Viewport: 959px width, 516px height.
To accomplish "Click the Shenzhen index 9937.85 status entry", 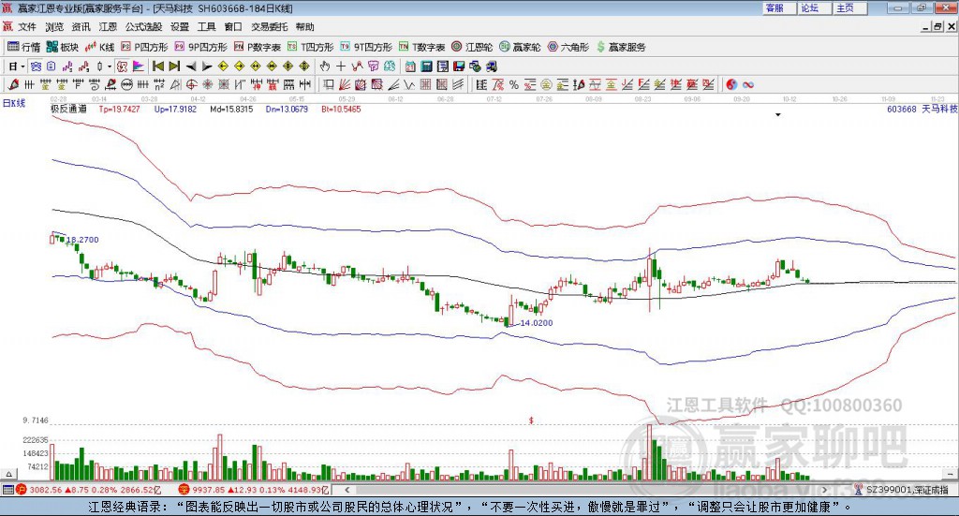I will (254, 490).
